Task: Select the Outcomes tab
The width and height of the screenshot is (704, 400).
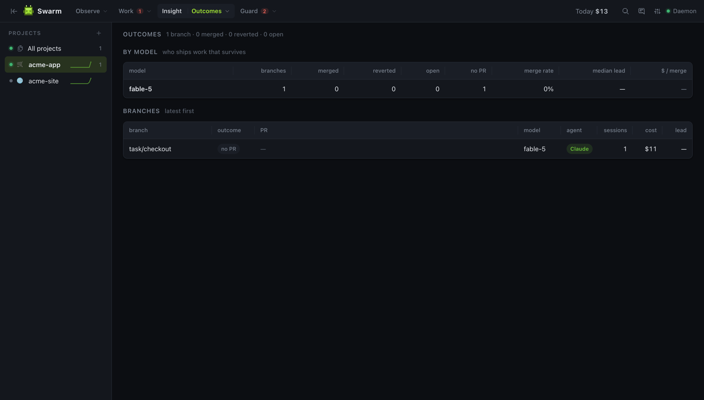Action: pyautogui.click(x=206, y=11)
